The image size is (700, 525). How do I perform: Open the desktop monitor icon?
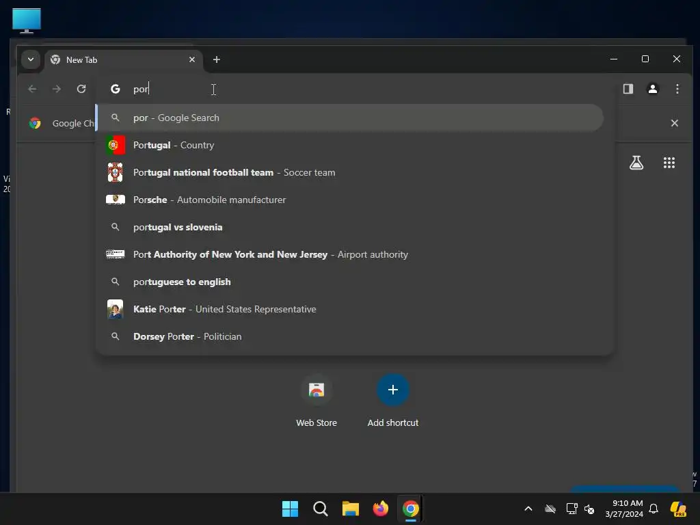[x=27, y=21]
